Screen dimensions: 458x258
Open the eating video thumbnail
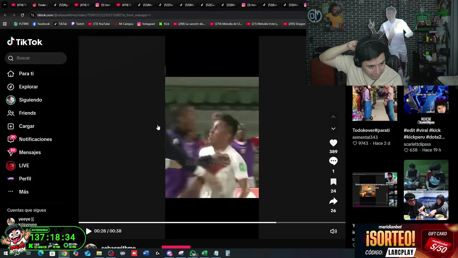pos(426,190)
